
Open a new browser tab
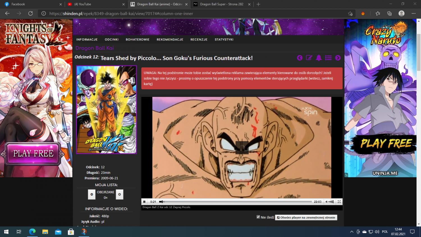258,4
